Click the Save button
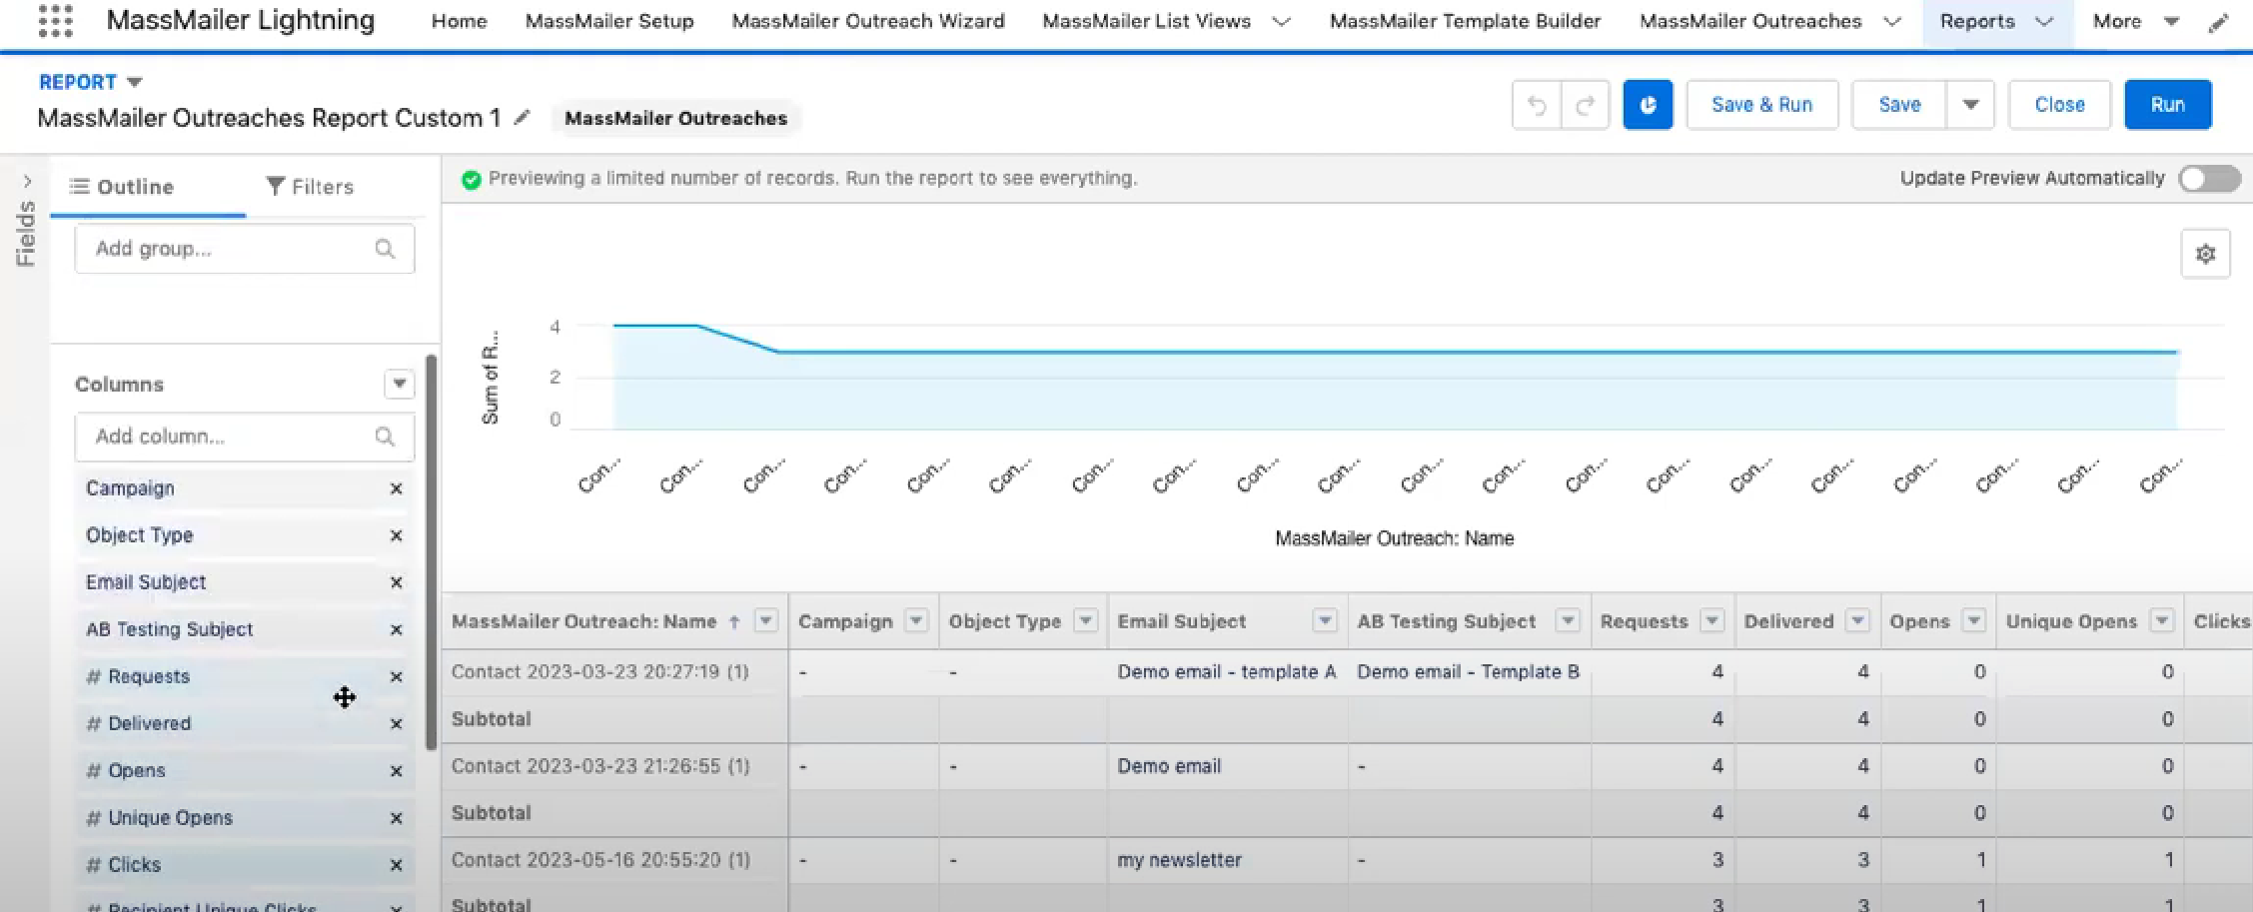 [x=1899, y=105]
